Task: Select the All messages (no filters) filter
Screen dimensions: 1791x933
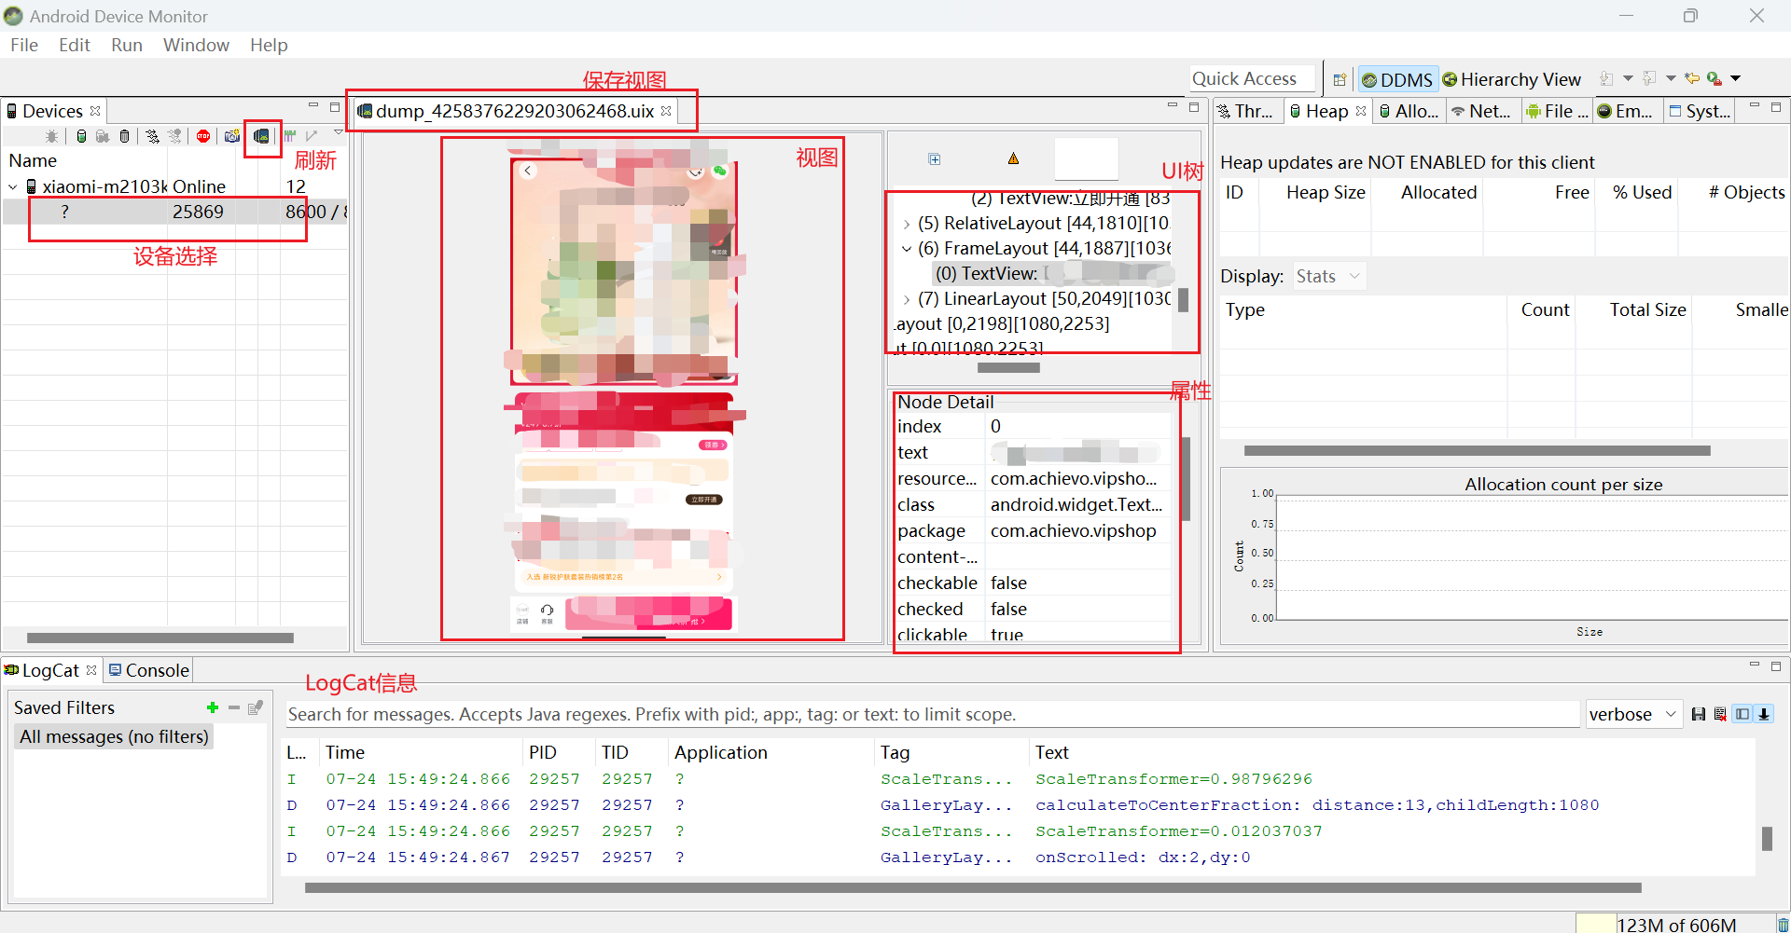Action: click(x=114, y=736)
